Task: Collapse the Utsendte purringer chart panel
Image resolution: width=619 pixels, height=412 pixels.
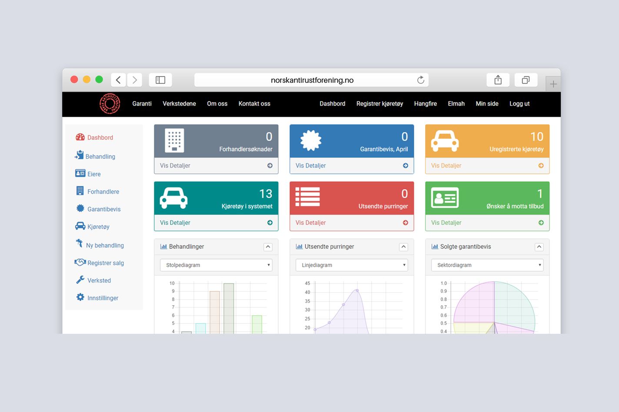Action: [404, 247]
